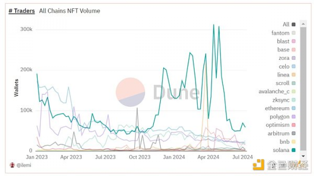The image size is (314, 176).
Task: Toggle the ethereum legend series
Action: [x=280, y=109]
